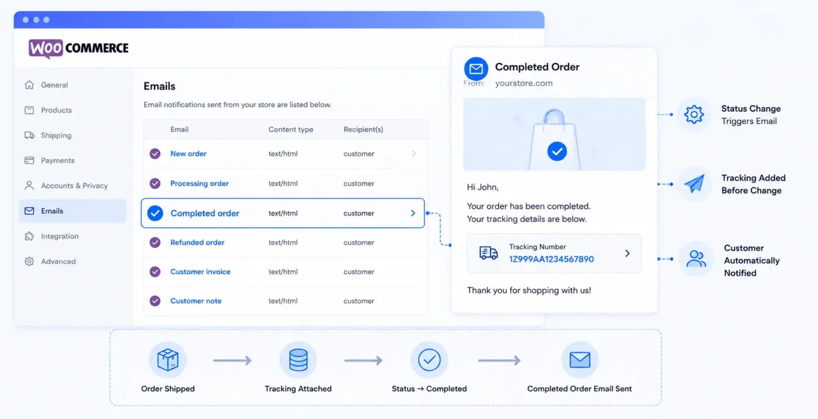Click the yourstore.com sender address
This screenshot has height=419, width=818.
click(524, 83)
